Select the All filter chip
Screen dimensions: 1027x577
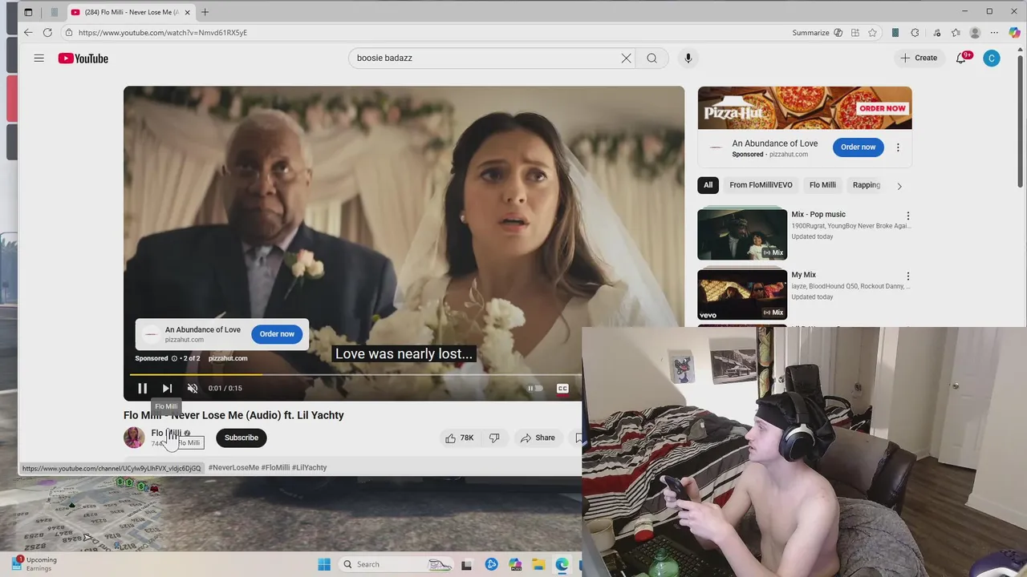click(x=708, y=185)
